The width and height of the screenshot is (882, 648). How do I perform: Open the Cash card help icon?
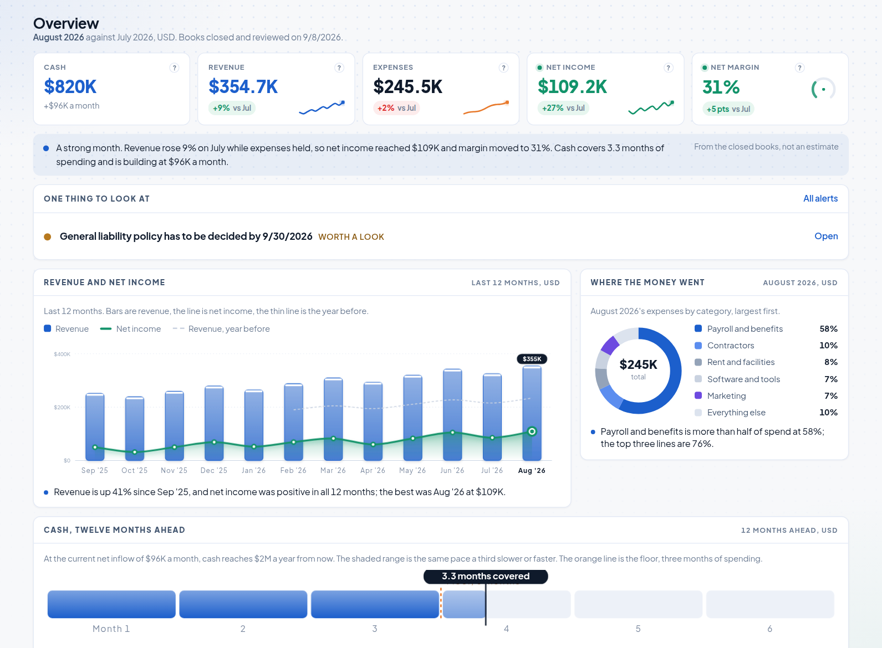coord(175,68)
